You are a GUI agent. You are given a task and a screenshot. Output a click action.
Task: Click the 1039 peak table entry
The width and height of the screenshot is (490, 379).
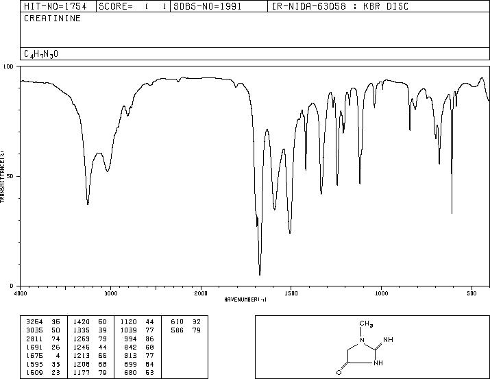coord(128,330)
